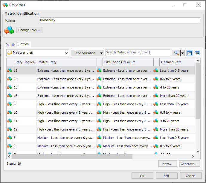This screenshot has height=183, width=206.
Task: Select '4 to 20 years' in row 15
Action: tap(170, 87)
